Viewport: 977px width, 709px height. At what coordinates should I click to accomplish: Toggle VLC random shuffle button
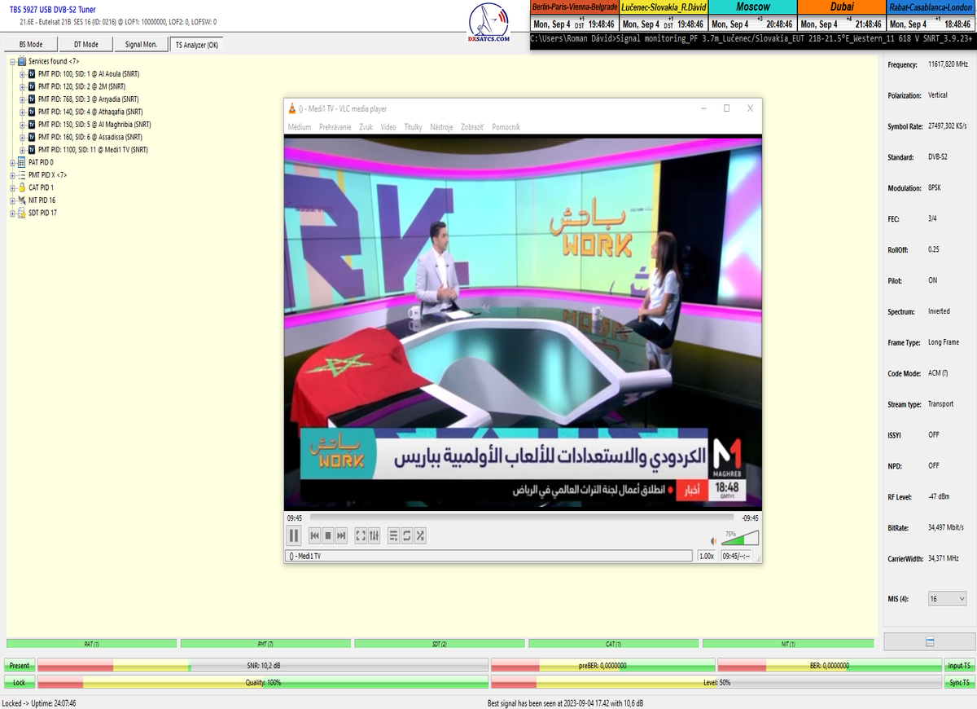[x=420, y=535]
